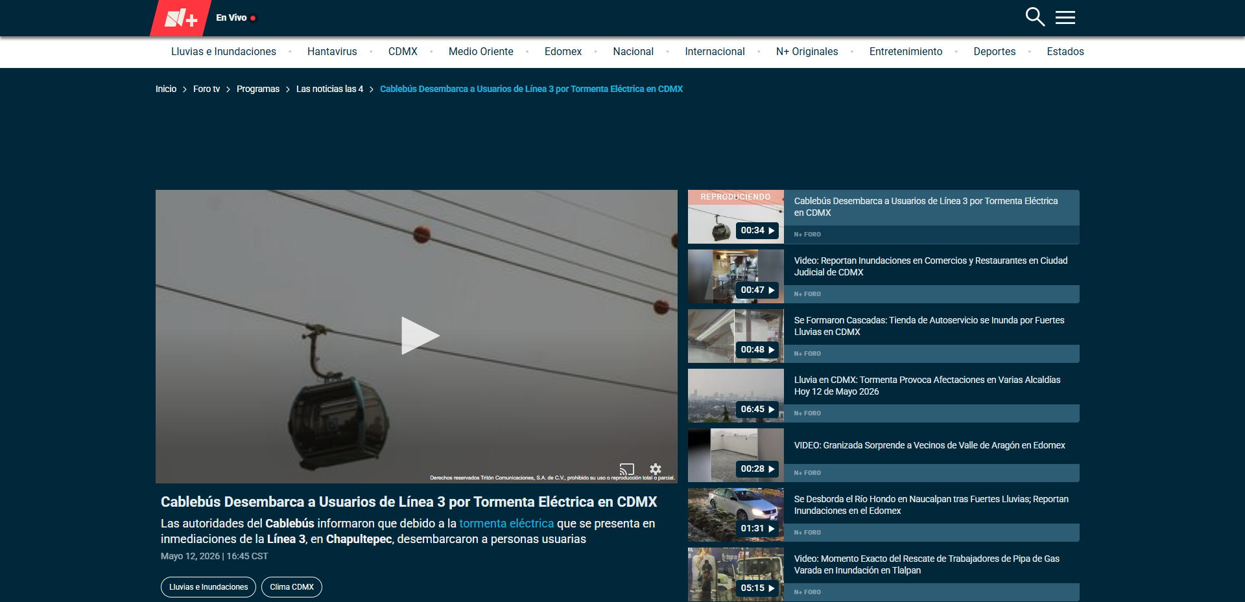Click title 'VIDEO: Granizada Sorprende a Vecinos'
This screenshot has width=1245, height=602.
[x=930, y=445]
